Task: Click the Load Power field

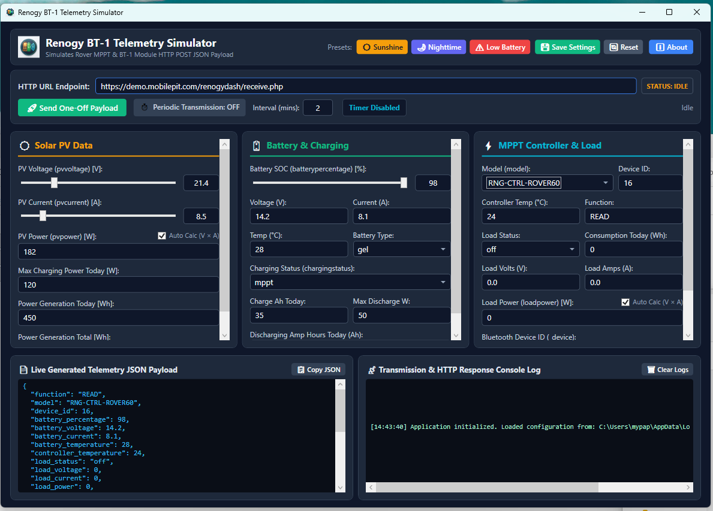Action: [582, 318]
